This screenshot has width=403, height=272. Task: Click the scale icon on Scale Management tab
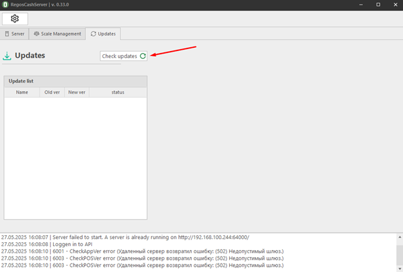[x=37, y=34]
